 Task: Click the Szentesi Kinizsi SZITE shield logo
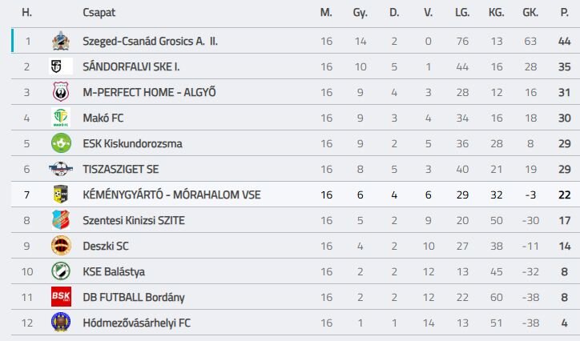point(61,220)
